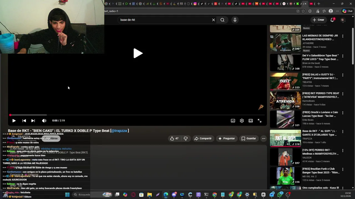Switch the player to theater mode
The width and height of the screenshot is (355, 199).
pos(251,121)
